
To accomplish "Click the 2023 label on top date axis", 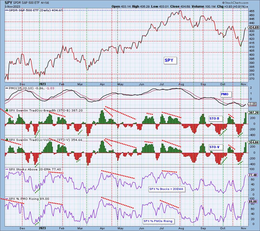I will pos(42,84).
